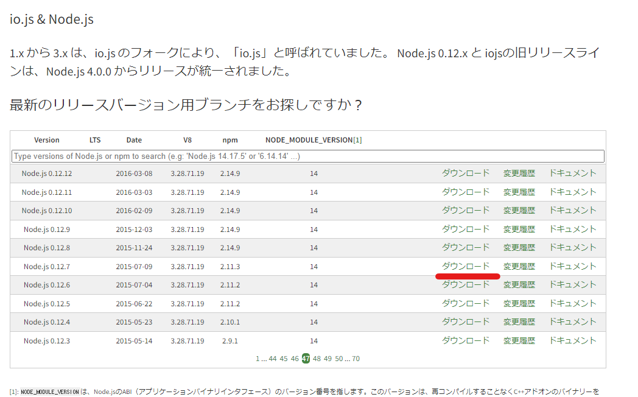This screenshot has height=397, width=638.
Task: Click the NODE_MODULE_VERSION footnote code text
Action: [50, 392]
